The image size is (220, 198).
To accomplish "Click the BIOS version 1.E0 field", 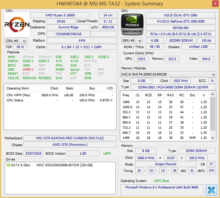I will [x=83, y=153].
